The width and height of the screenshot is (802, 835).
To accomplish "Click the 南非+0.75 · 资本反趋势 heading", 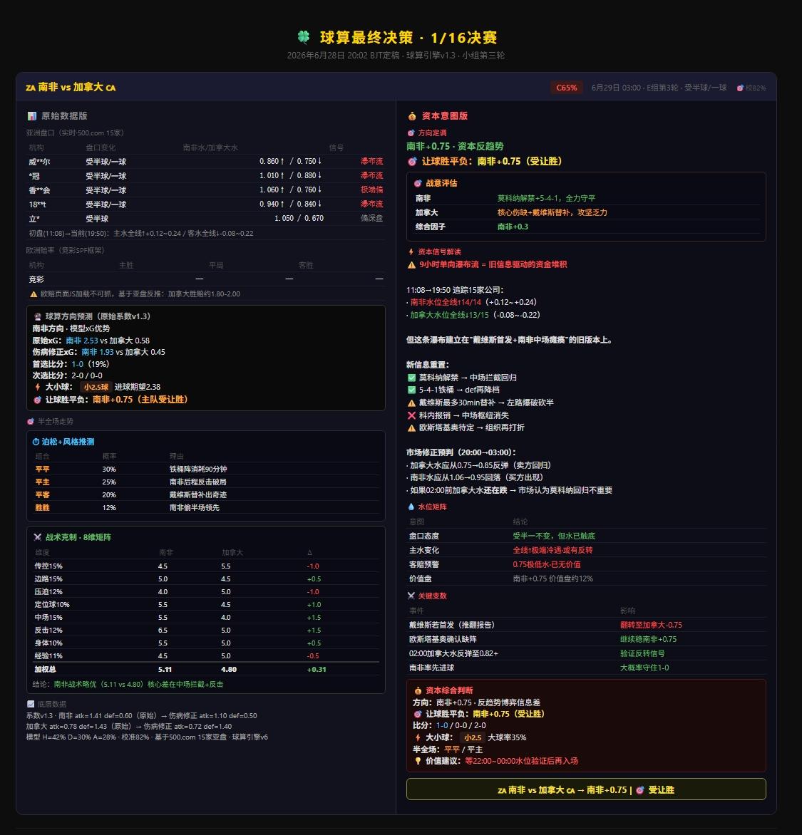I will pyautogui.click(x=455, y=147).
